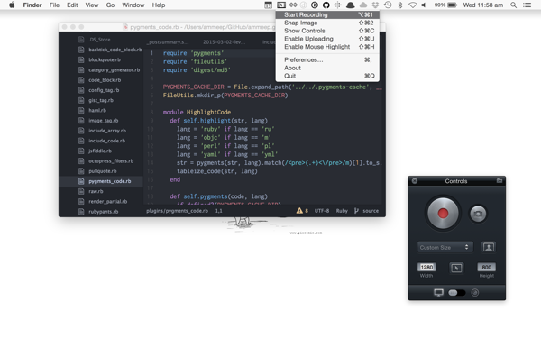Open the Apple menu
Viewport: 541px width, 338px height.
pos(12,5)
